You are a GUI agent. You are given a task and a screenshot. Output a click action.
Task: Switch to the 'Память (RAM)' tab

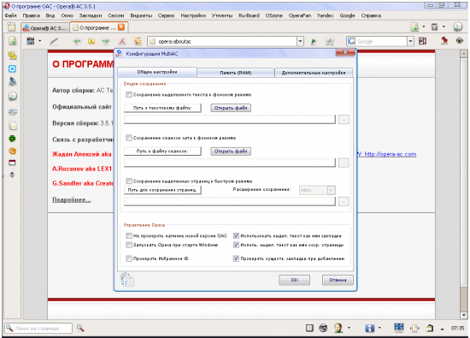pos(236,73)
